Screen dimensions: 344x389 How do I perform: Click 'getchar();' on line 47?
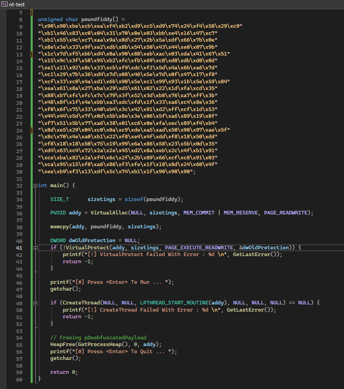click(66, 289)
